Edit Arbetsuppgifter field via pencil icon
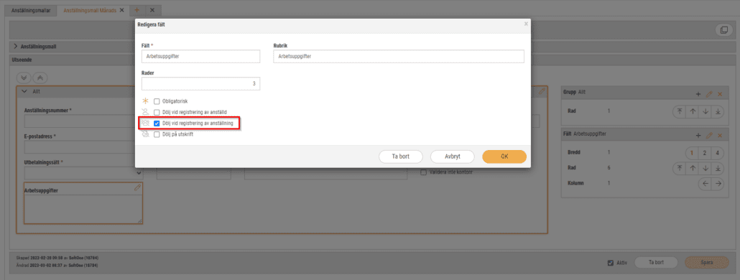 point(137,187)
